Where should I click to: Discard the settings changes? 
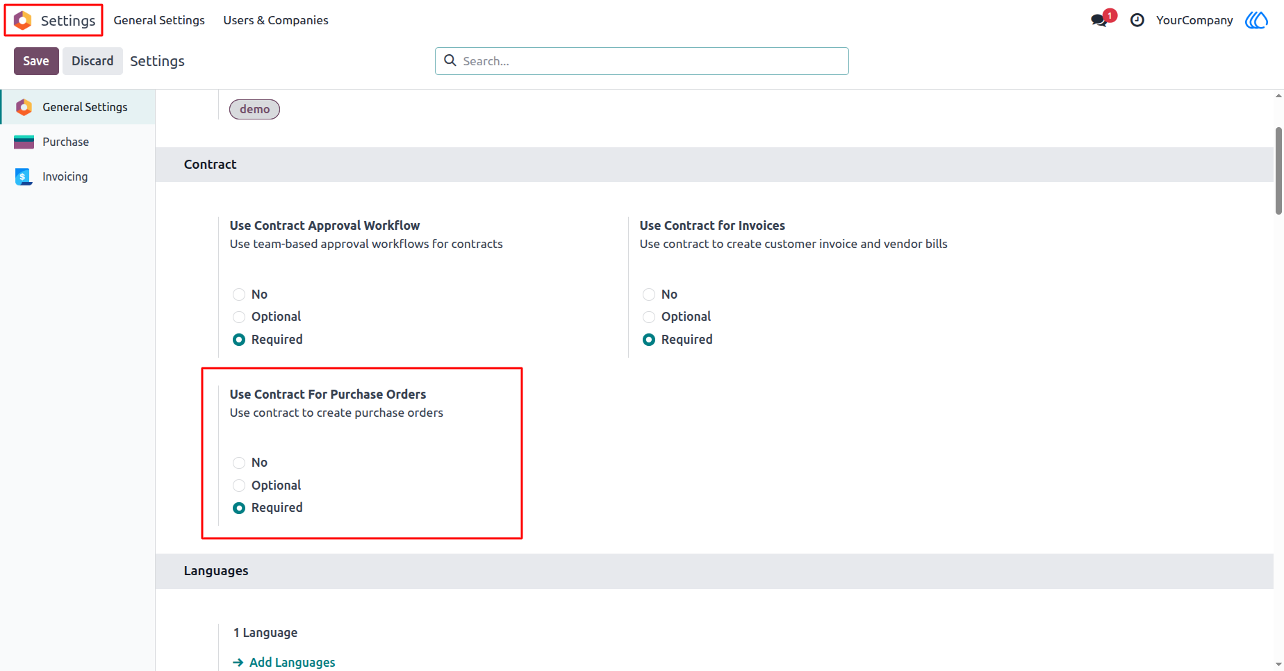[x=92, y=61]
